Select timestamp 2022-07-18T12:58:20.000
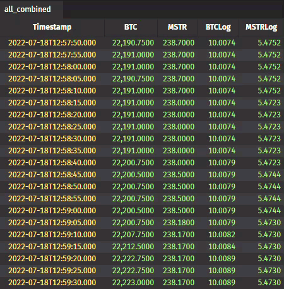 (x=52, y=115)
